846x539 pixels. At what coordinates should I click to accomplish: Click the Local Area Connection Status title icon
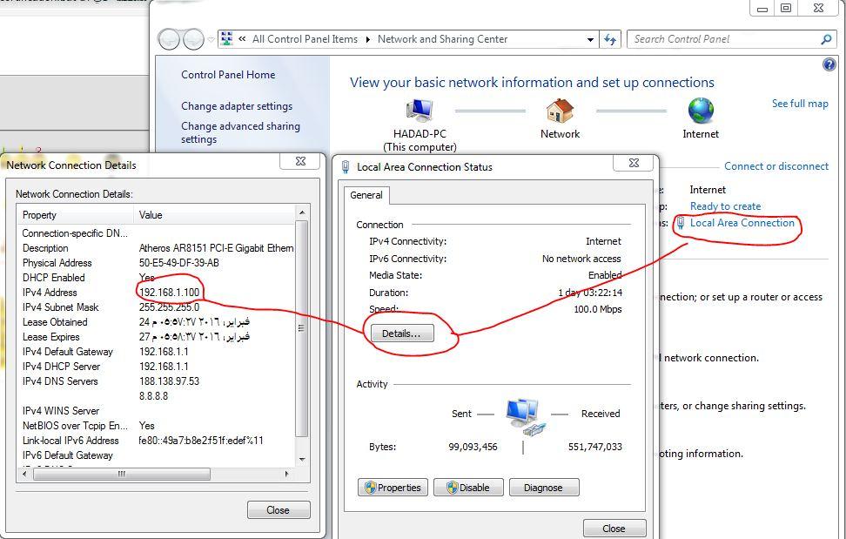346,167
